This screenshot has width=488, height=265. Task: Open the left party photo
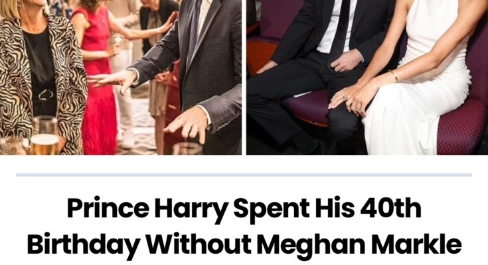click(x=121, y=78)
